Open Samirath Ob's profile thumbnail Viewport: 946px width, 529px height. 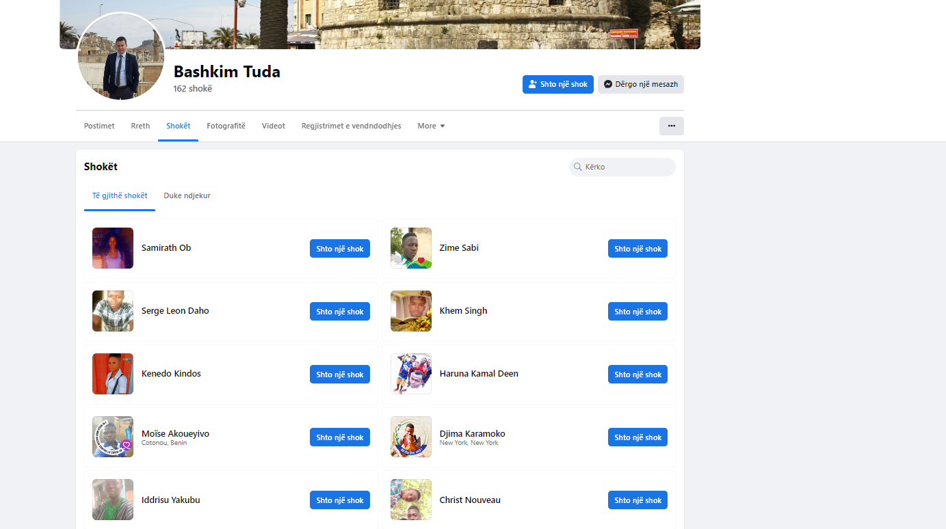coord(113,248)
